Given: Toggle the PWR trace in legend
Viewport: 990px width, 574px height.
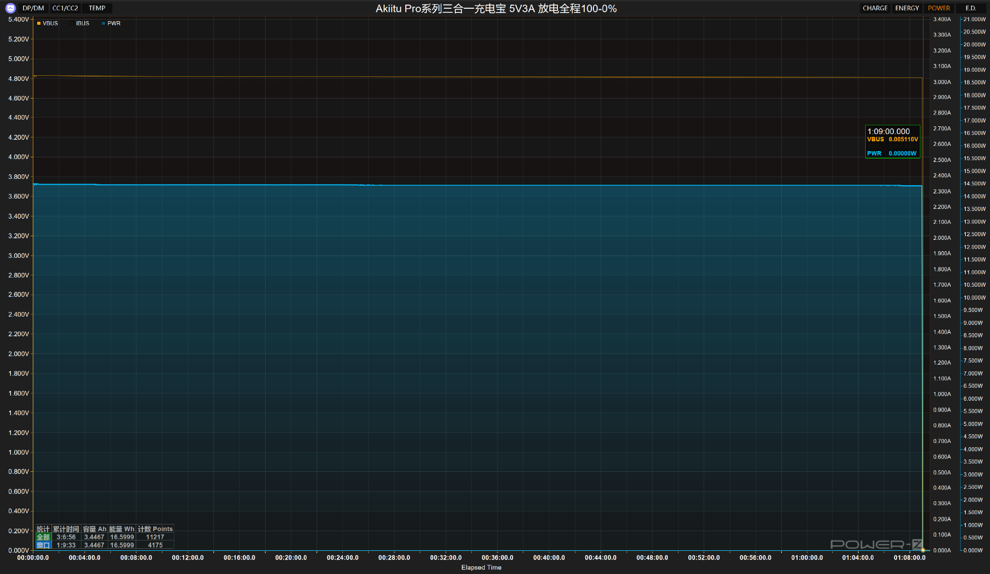Looking at the screenshot, I should click(111, 23).
